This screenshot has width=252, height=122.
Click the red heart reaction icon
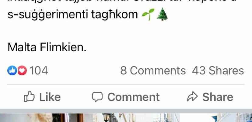click(x=22, y=70)
